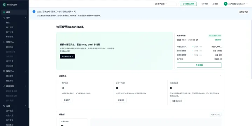Screen dimensions: 252x126
Task: Collapse the 客户 sidebar group
Action: [x=25, y=18]
